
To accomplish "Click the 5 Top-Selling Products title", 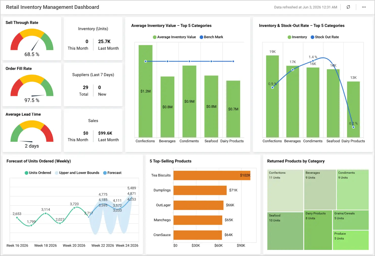I will pyautogui.click(x=171, y=161).
